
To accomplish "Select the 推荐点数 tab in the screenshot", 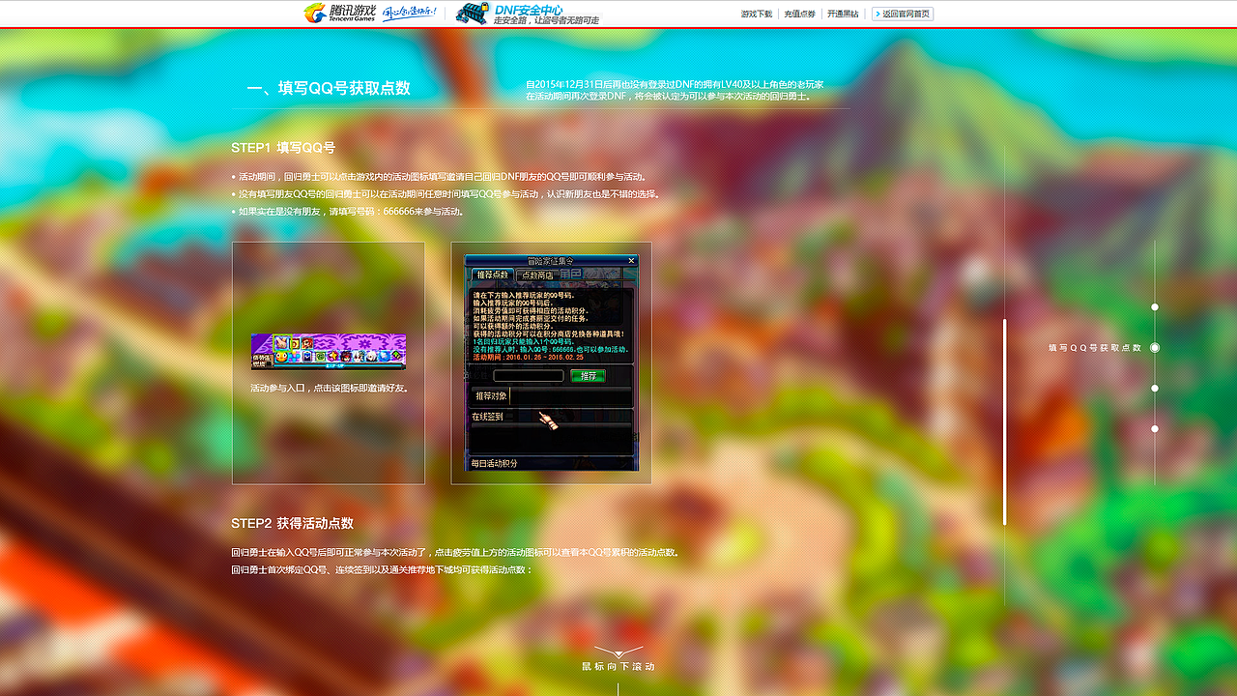I will (492, 275).
